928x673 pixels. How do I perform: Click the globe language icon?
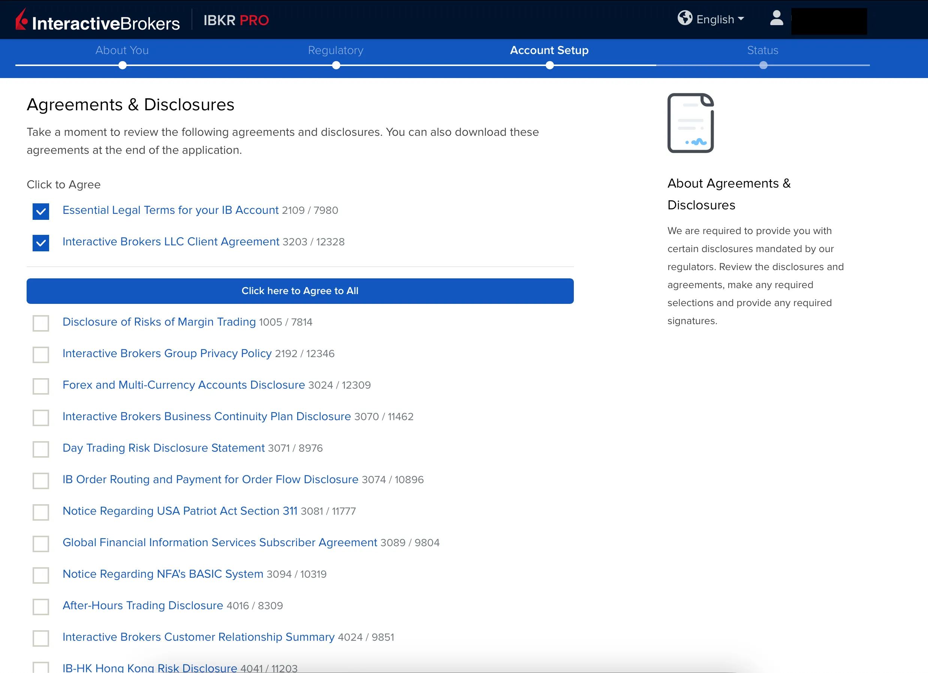[x=684, y=18]
